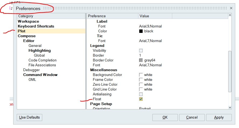239x128 pixels.
Task: Click the Background Color preference label
Action: [107, 75]
